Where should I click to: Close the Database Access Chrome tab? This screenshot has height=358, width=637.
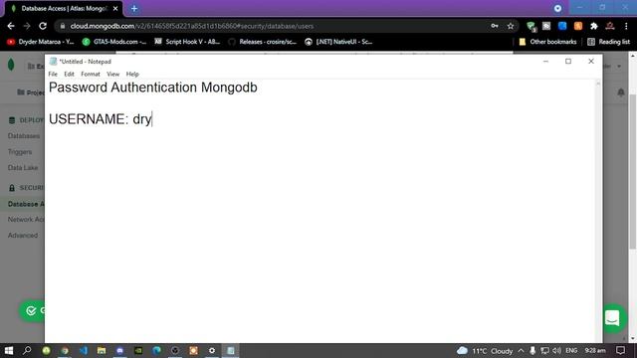(115, 9)
